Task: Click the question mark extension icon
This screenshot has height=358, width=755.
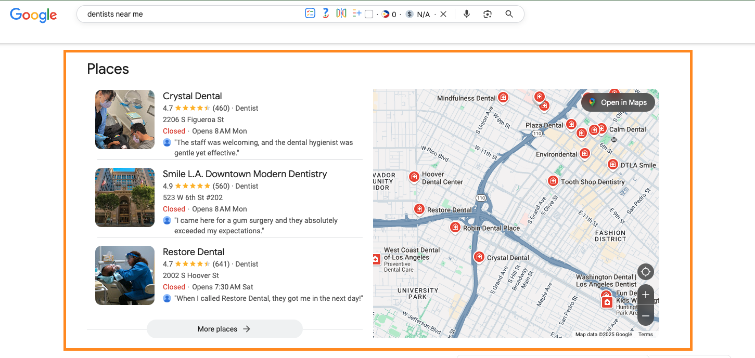Action: (326, 14)
